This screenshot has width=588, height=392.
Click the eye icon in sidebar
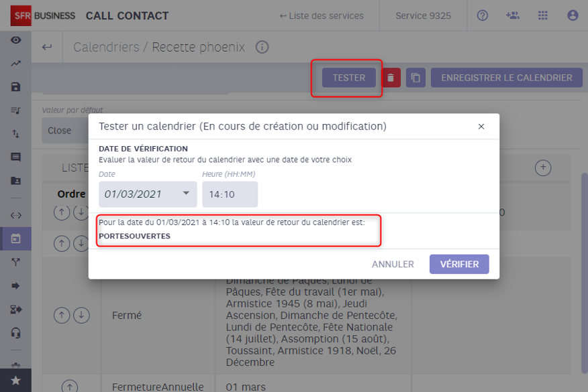15,40
